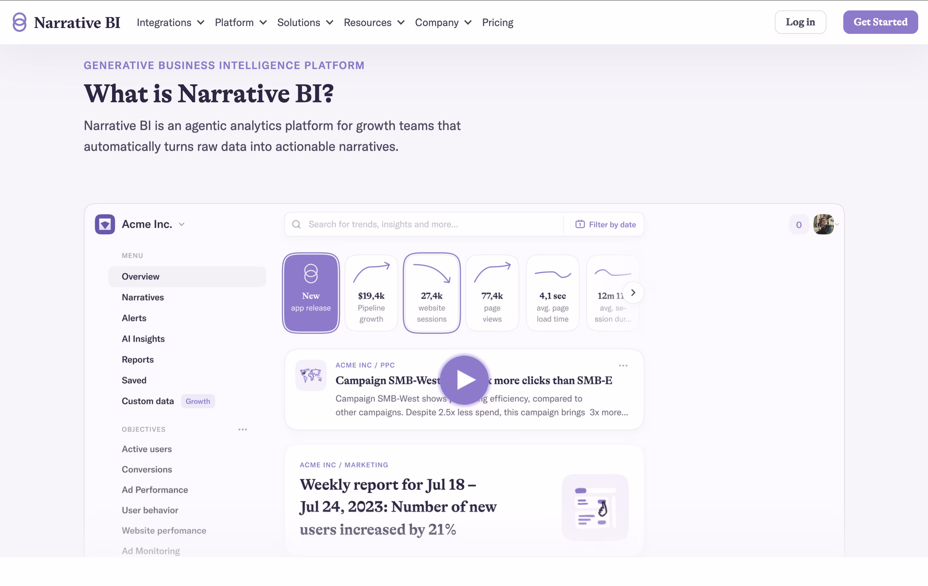Select the Website perfomance objective

pyautogui.click(x=164, y=531)
